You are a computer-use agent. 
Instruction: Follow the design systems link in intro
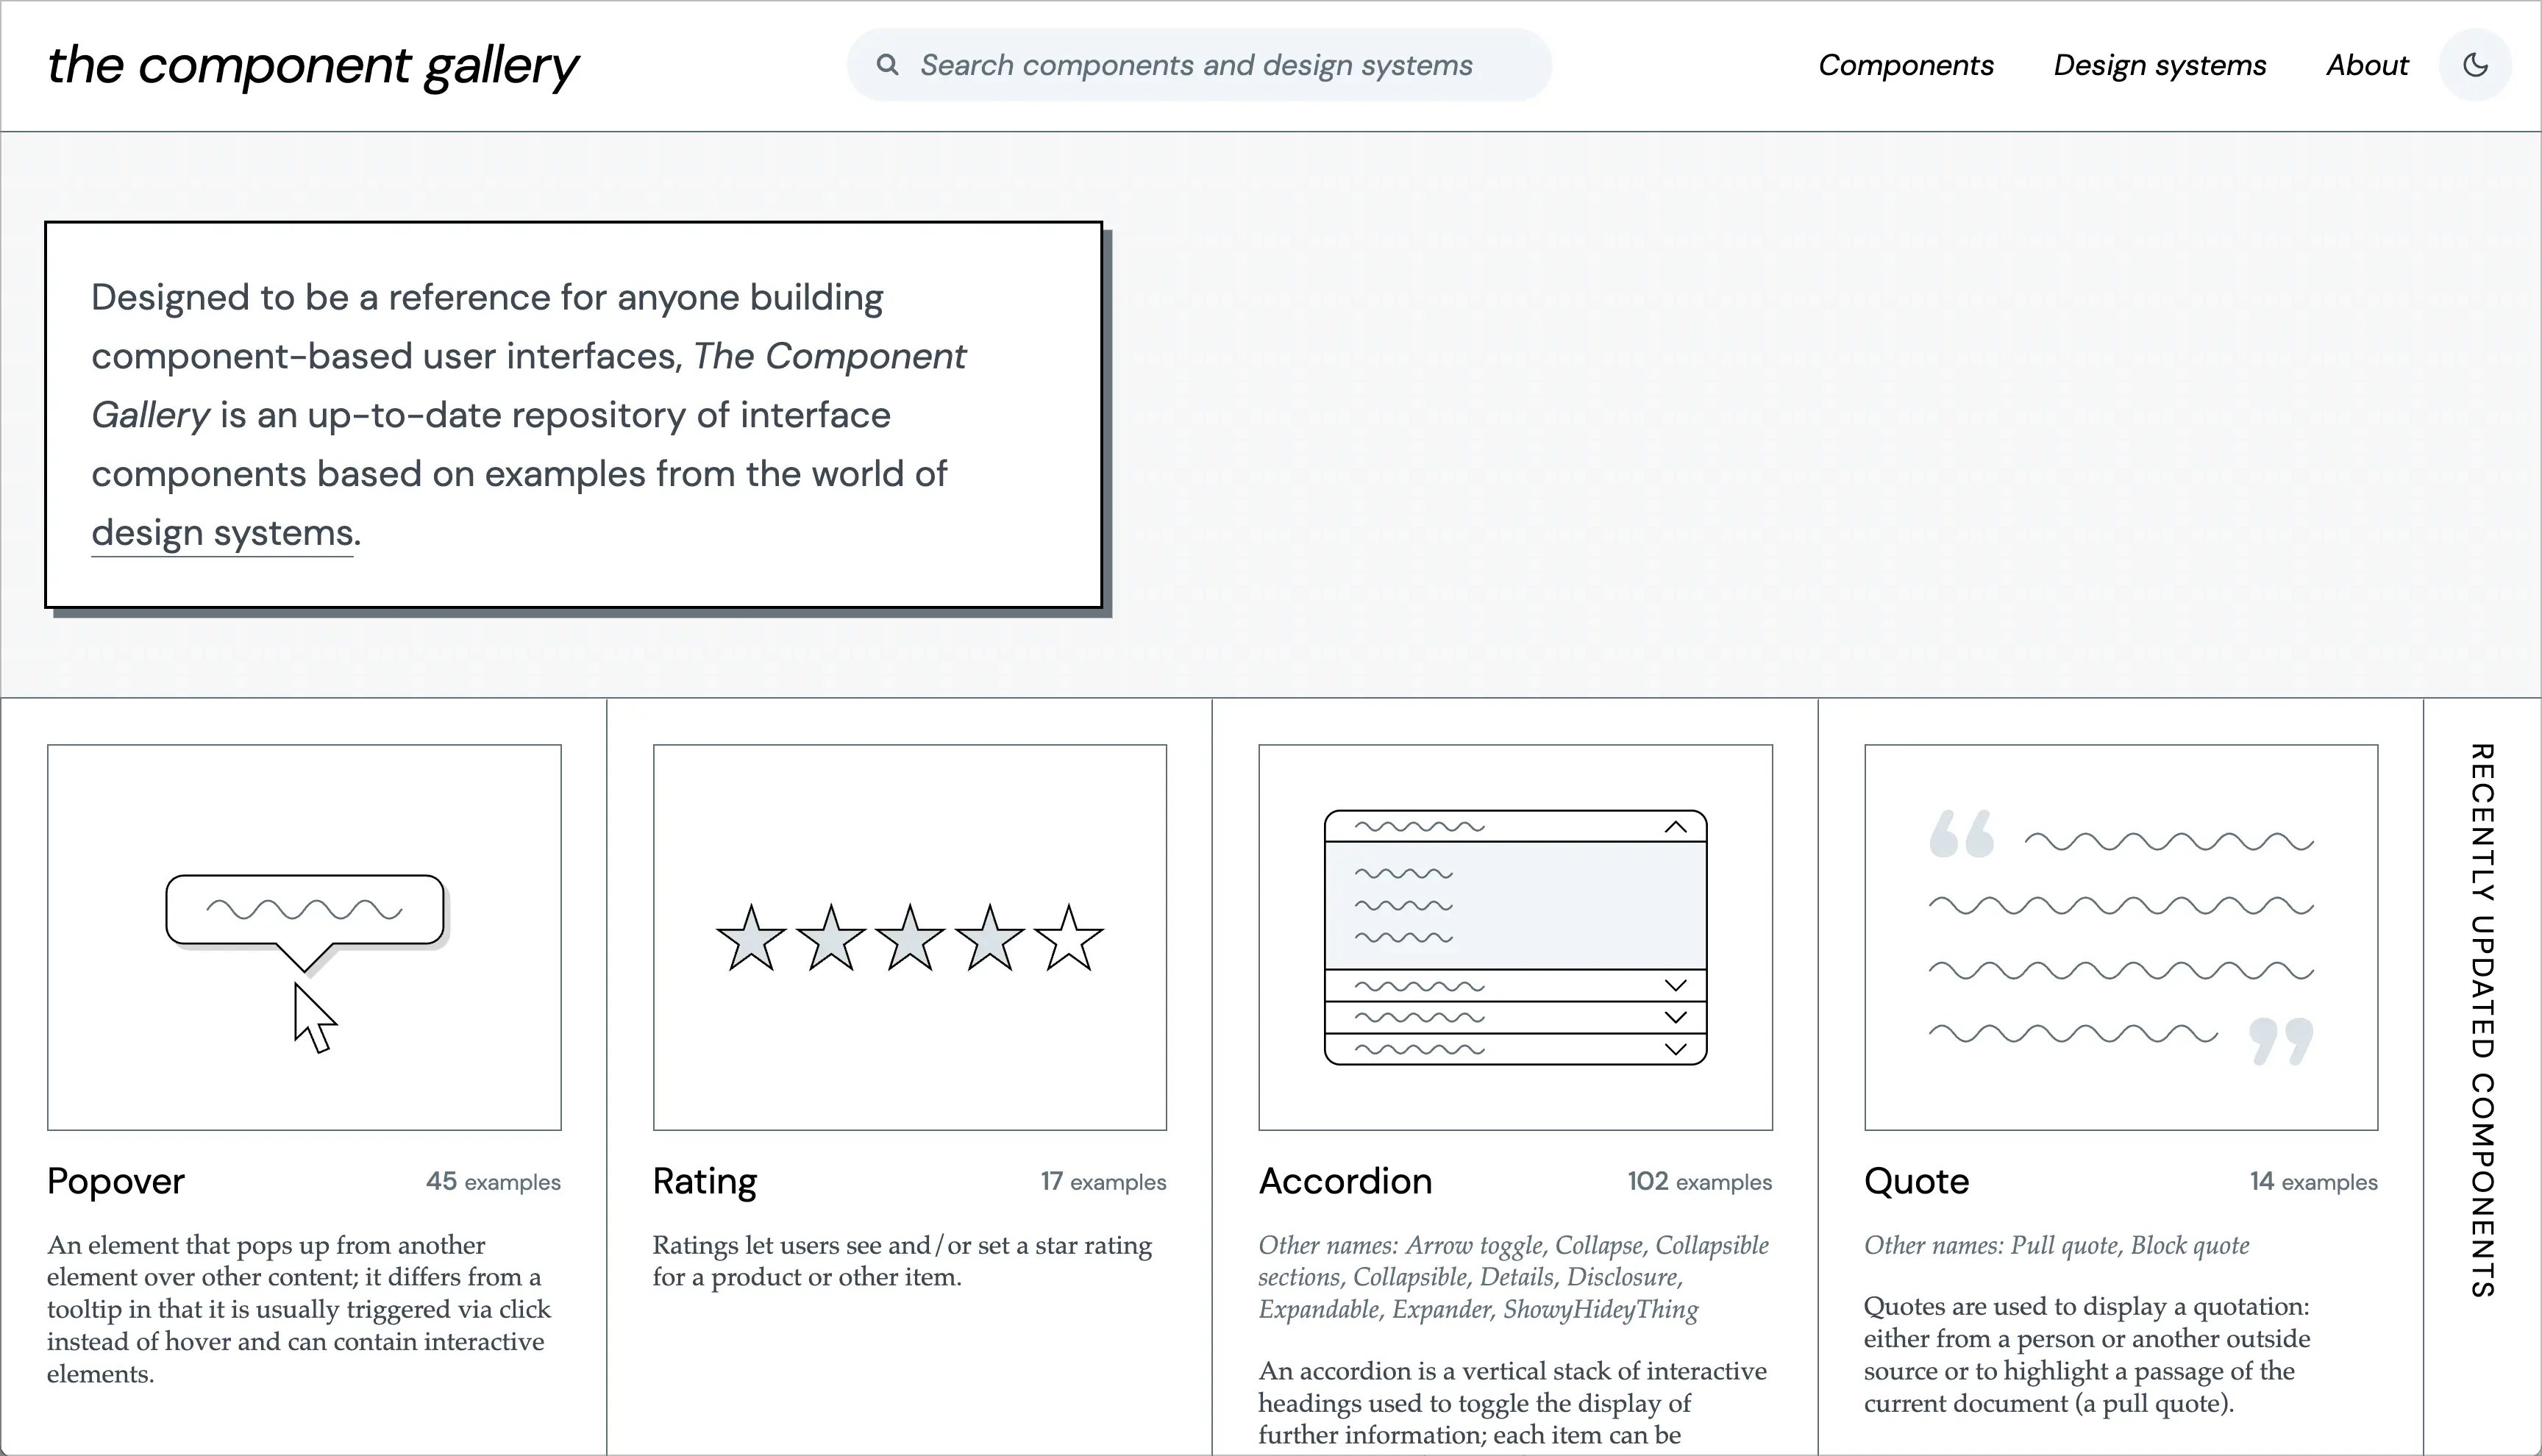point(222,533)
